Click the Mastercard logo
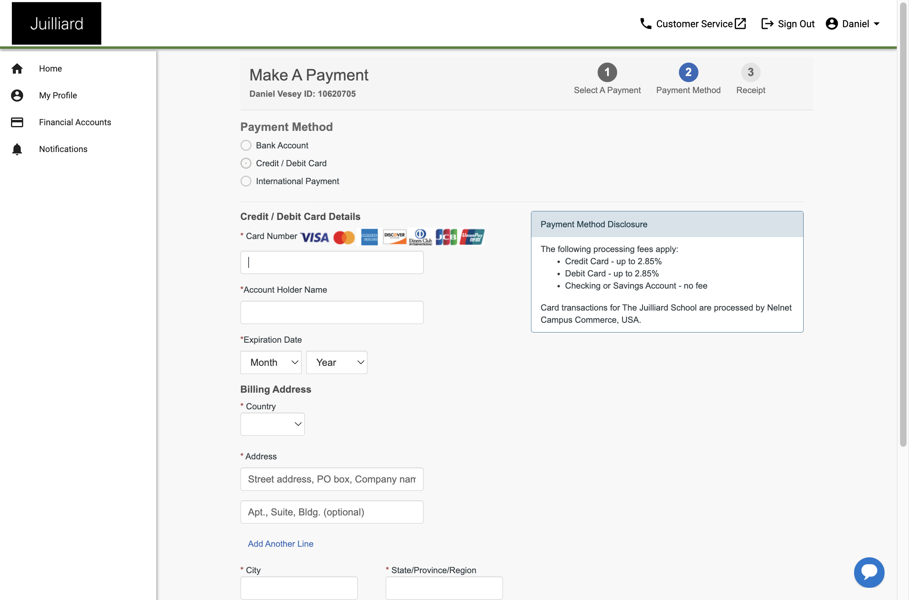Viewport: 909px width, 600px height. click(344, 237)
